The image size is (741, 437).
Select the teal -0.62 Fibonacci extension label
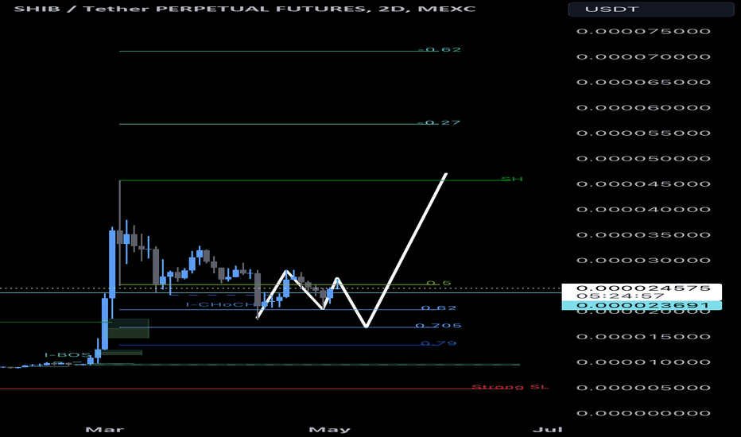440,49
